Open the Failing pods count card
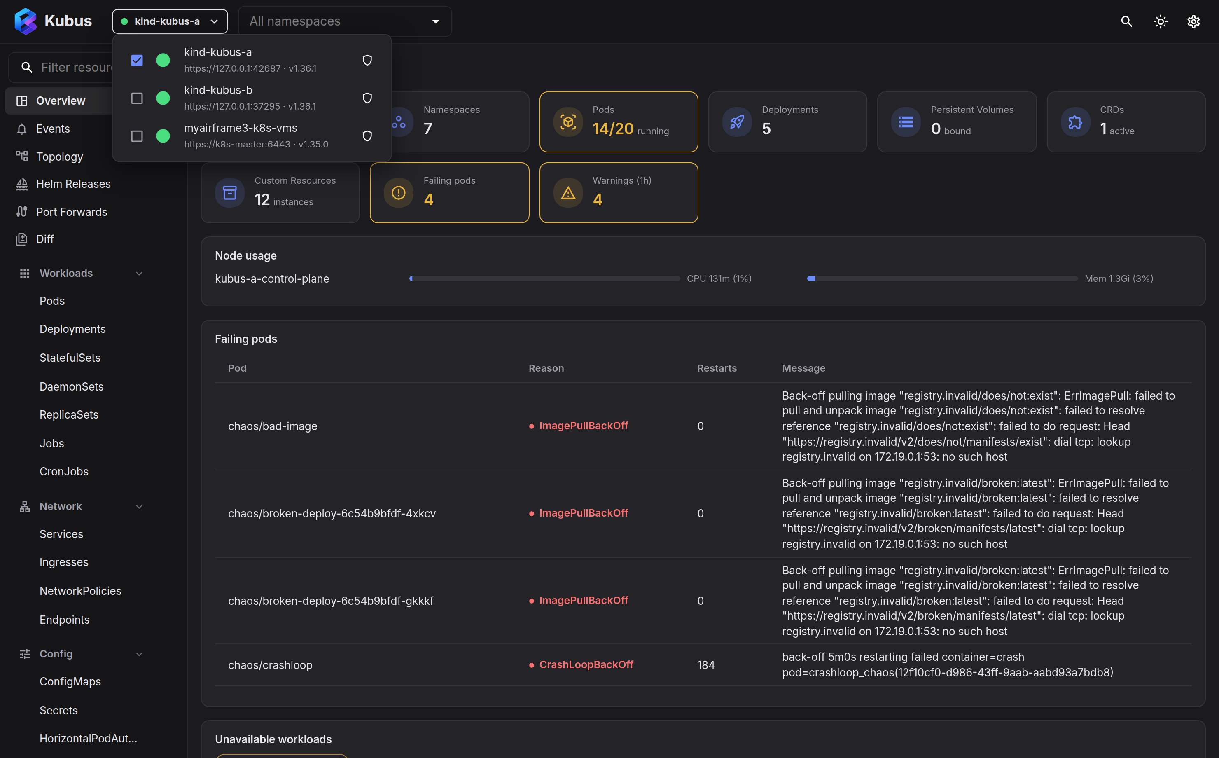This screenshot has width=1219, height=758. click(x=449, y=192)
